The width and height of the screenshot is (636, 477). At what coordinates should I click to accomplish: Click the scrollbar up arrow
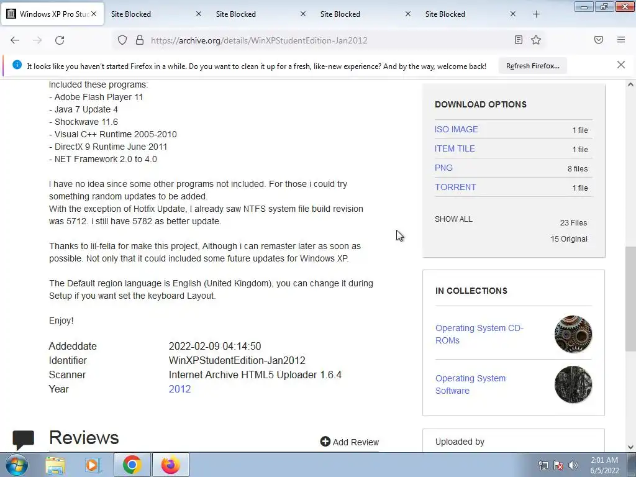[630, 84]
